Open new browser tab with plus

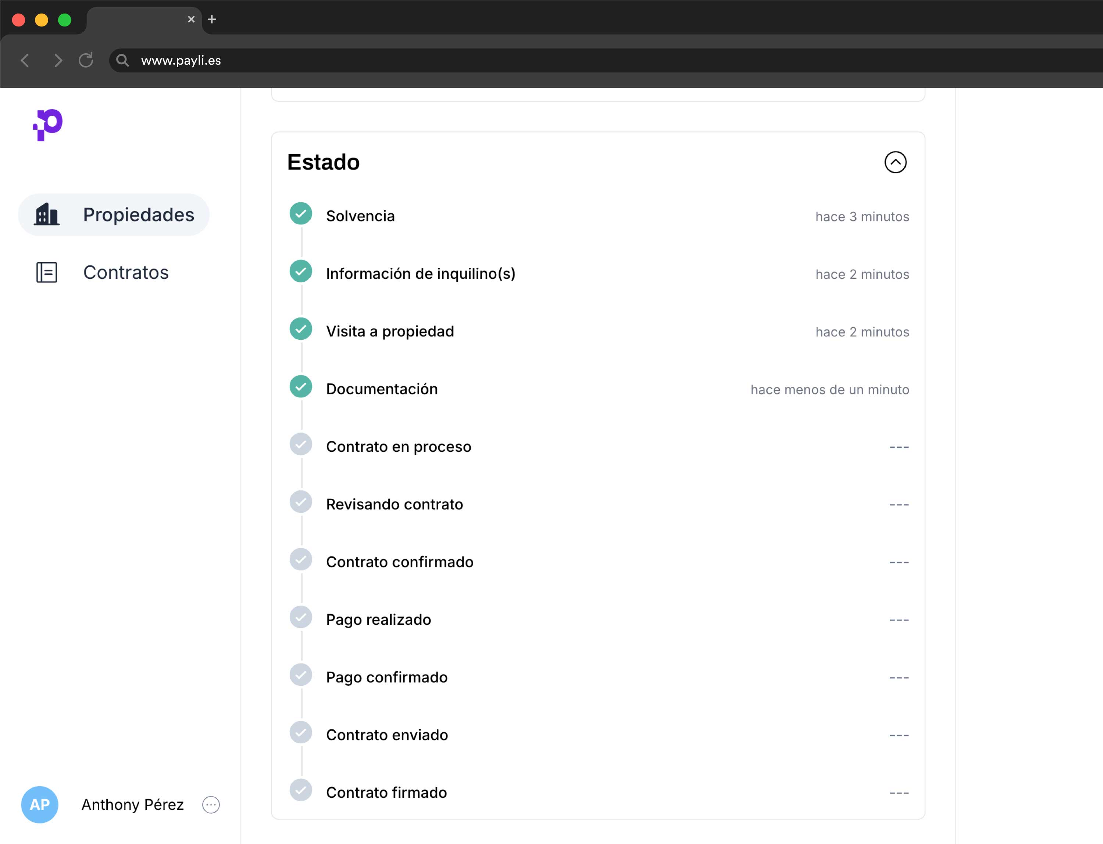coord(212,19)
